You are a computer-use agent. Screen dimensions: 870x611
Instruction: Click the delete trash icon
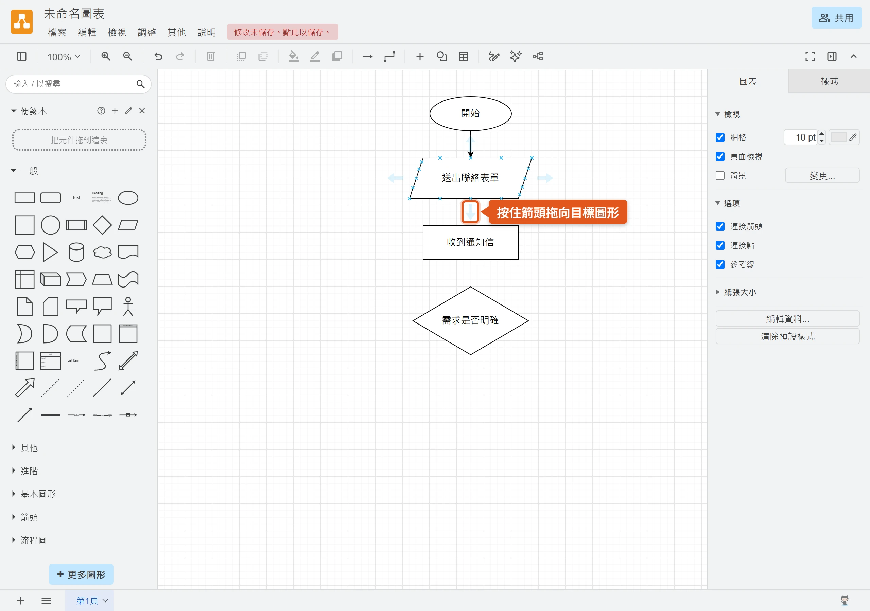click(x=211, y=57)
